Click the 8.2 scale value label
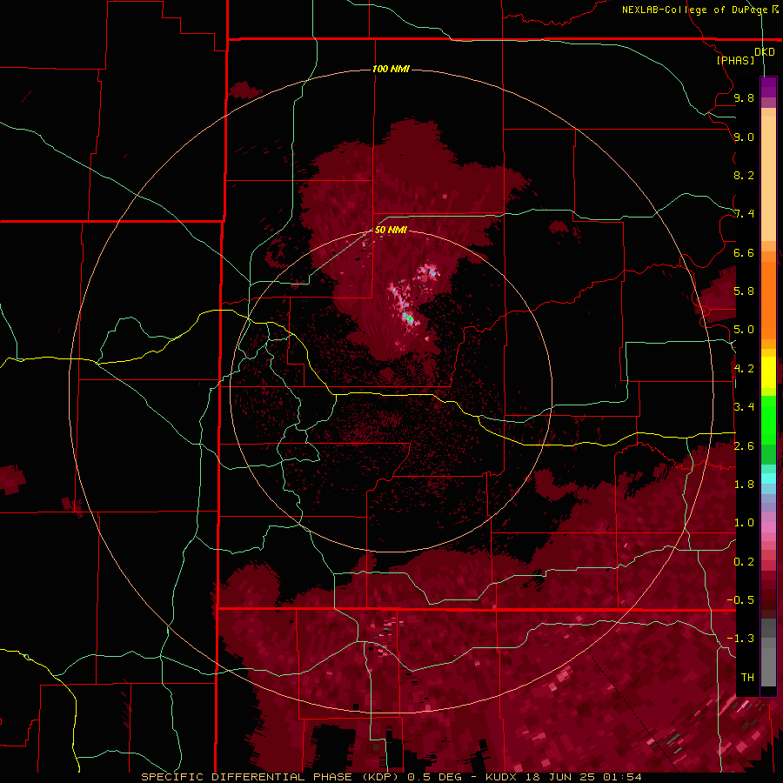 tap(744, 175)
